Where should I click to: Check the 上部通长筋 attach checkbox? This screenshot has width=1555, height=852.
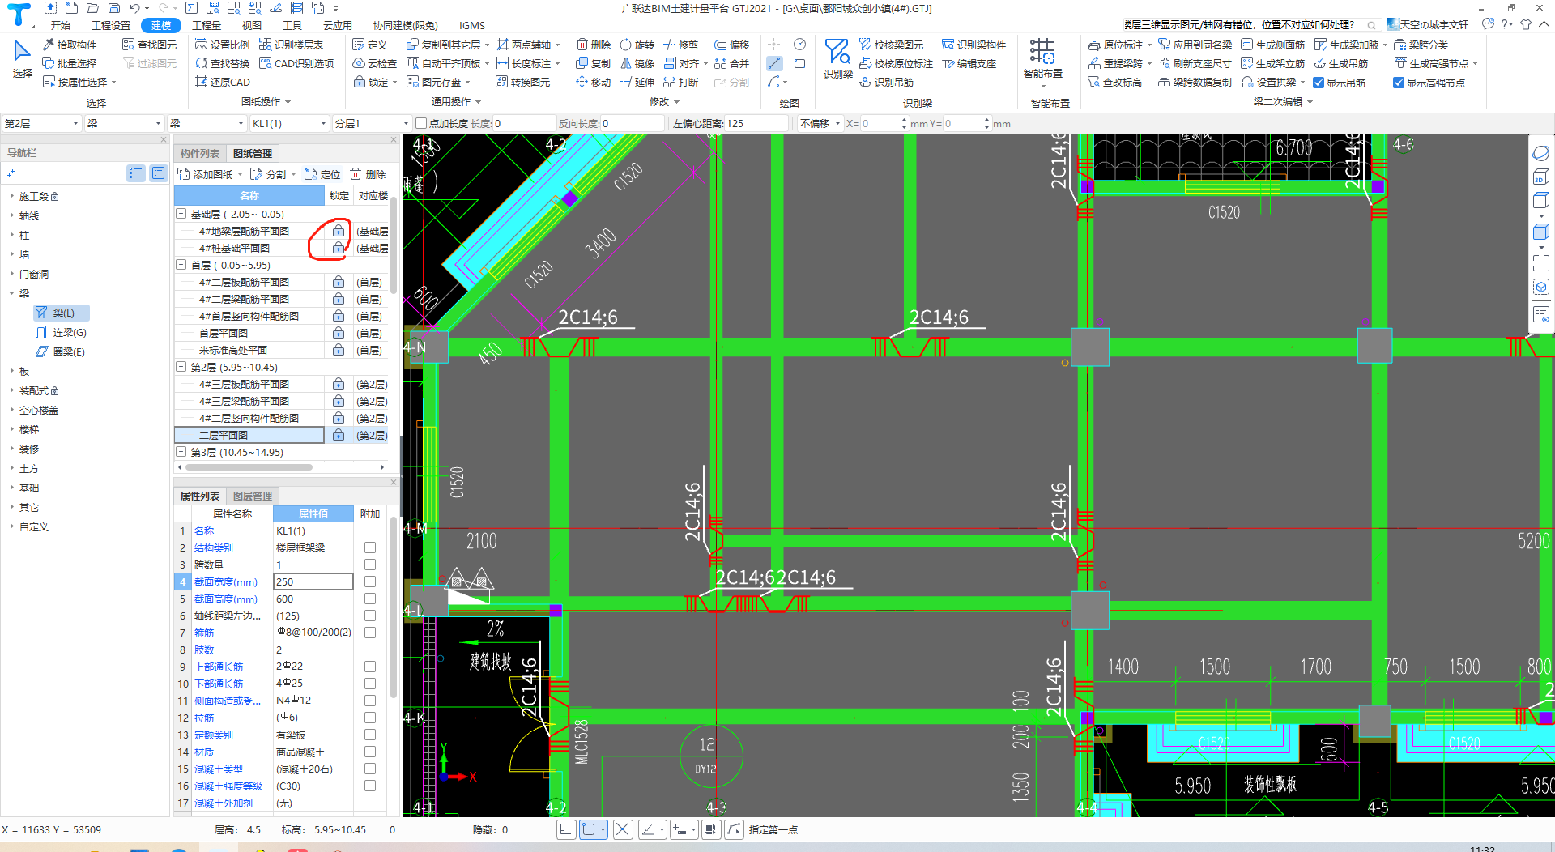pos(370,667)
